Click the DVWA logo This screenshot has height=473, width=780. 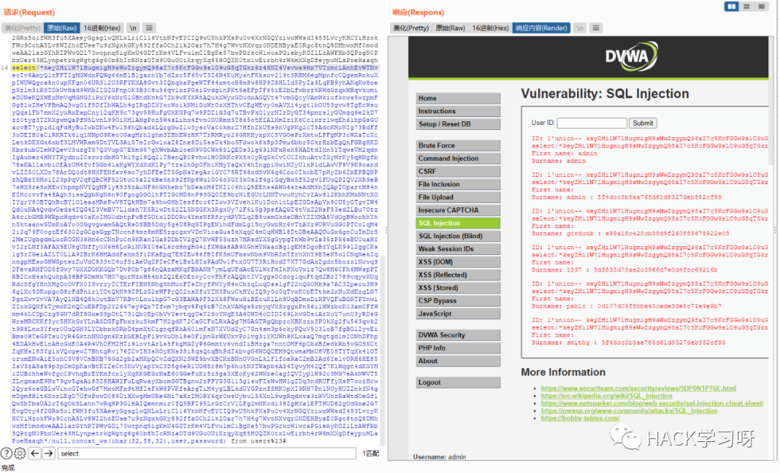[x=632, y=56]
